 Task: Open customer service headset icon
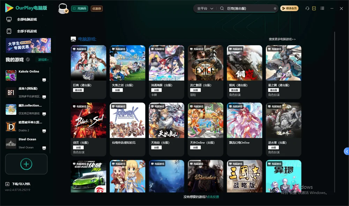307,8
